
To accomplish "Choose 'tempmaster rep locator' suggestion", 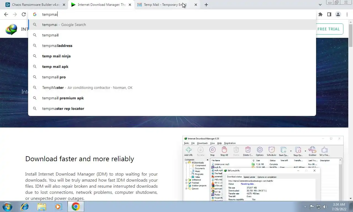I will click(x=172, y=108).
